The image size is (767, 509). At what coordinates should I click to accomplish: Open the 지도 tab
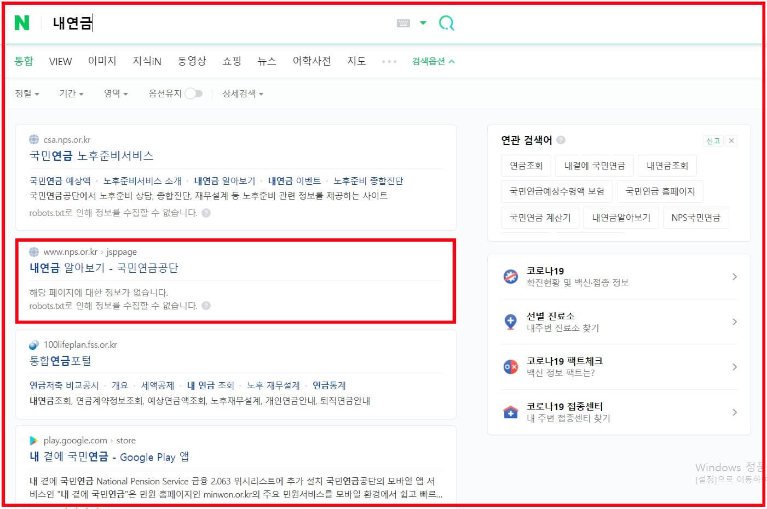356,61
